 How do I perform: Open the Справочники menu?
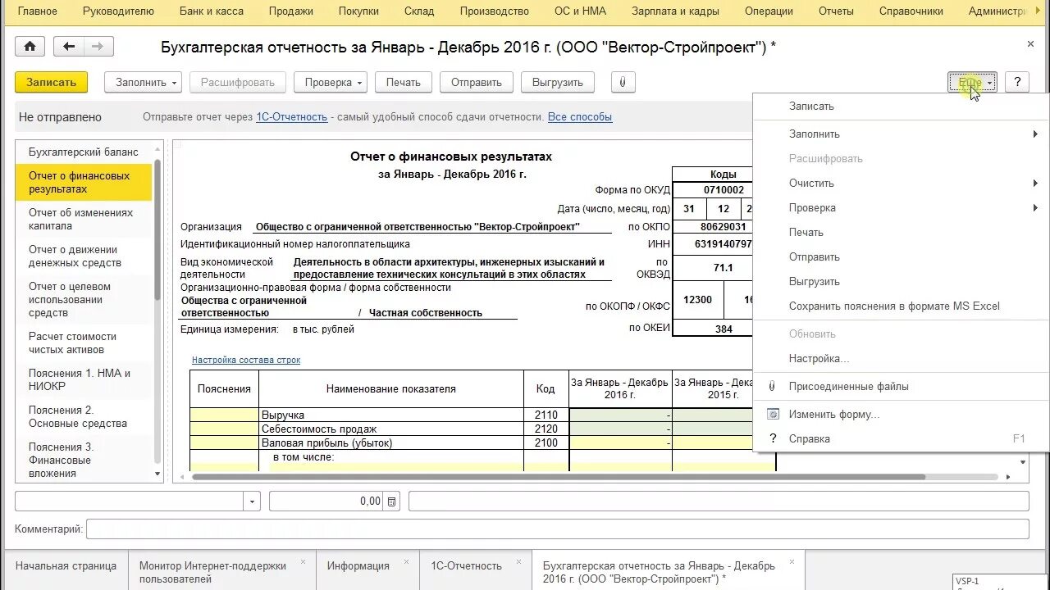click(x=911, y=11)
